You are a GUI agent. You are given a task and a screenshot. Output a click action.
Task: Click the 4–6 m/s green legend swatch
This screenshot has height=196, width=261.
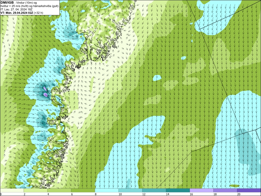(59, 190)
